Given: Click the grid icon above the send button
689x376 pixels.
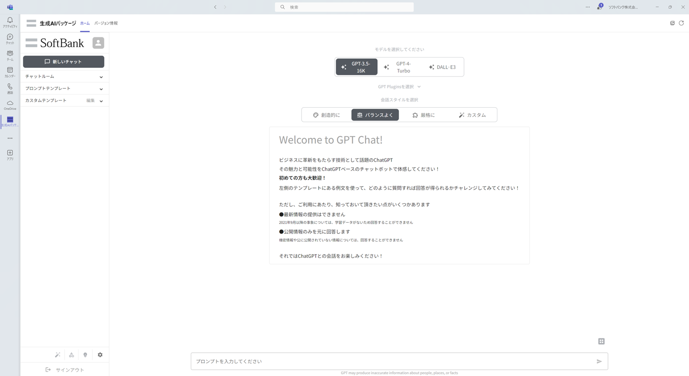Looking at the screenshot, I should click(x=601, y=341).
